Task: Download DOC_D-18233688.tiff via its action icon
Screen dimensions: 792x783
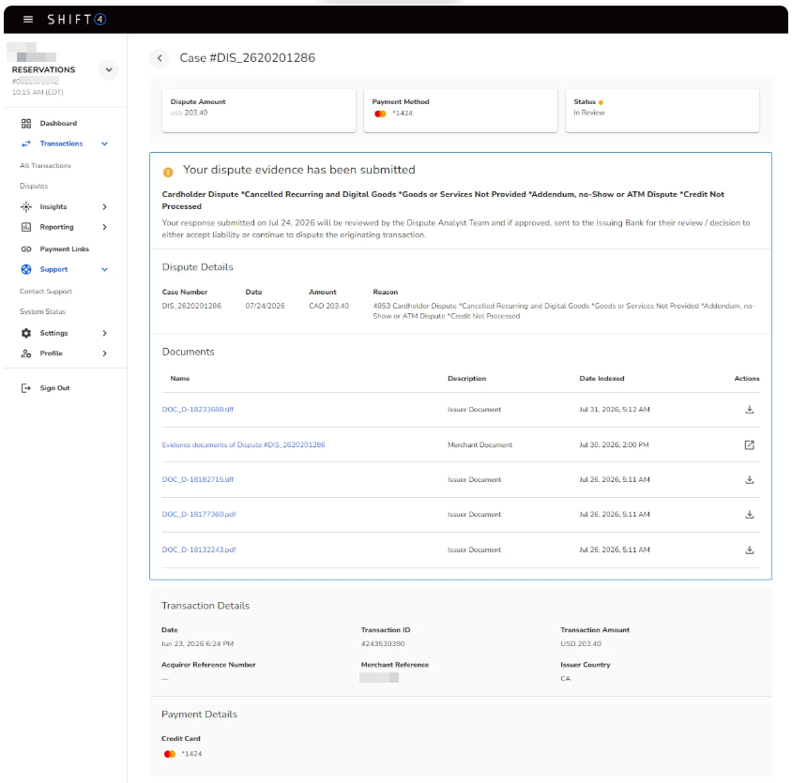Action: [750, 410]
